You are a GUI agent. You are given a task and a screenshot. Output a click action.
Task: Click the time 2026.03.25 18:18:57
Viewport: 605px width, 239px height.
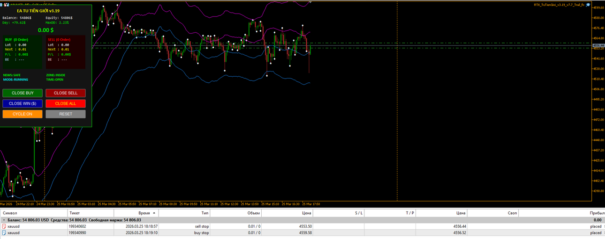tap(142, 226)
